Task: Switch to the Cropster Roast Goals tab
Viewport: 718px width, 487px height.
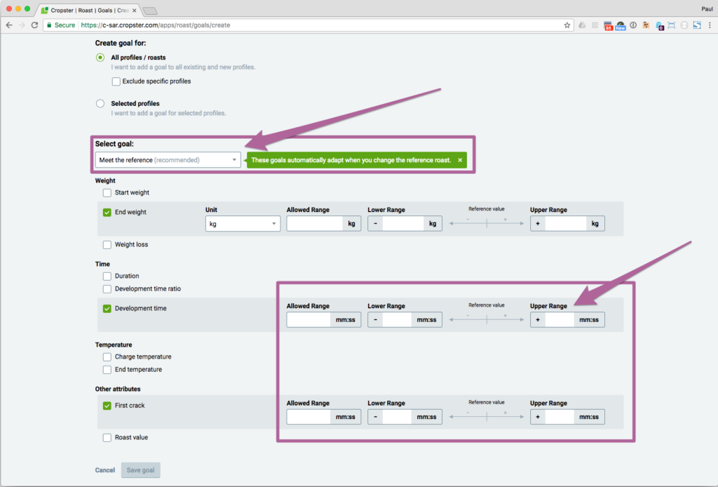Action: click(x=88, y=11)
